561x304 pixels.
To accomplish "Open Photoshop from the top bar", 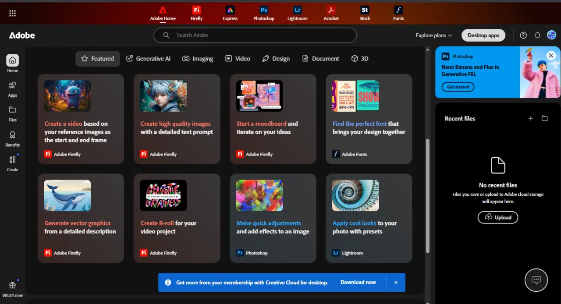I will click(264, 13).
